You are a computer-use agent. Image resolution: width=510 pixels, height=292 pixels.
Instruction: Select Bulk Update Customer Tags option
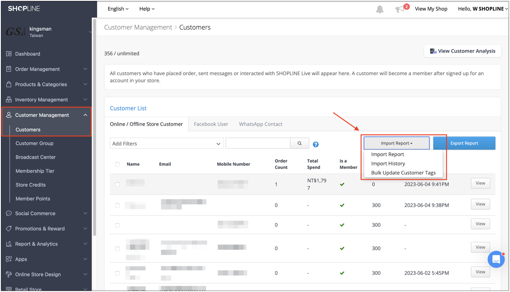coord(403,173)
